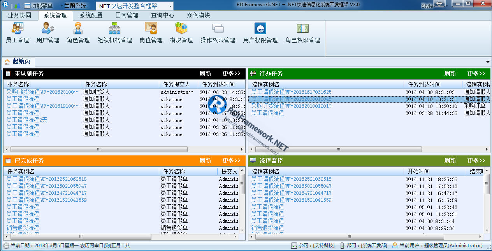
Task: Click 待办任务 horizontal scrollbar thumb
Action: (x=338, y=149)
